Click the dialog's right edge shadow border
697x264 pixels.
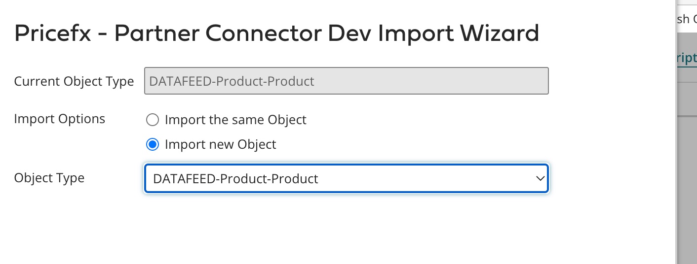(x=676, y=148)
